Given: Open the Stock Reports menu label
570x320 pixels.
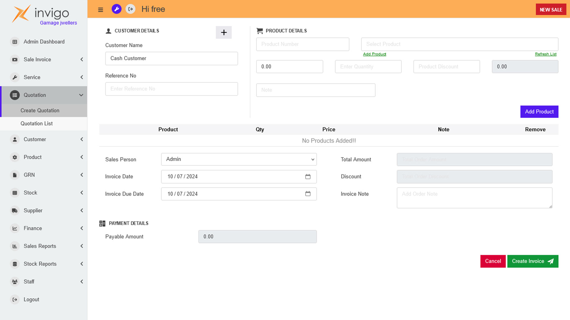Looking at the screenshot, I should coord(40,264).
